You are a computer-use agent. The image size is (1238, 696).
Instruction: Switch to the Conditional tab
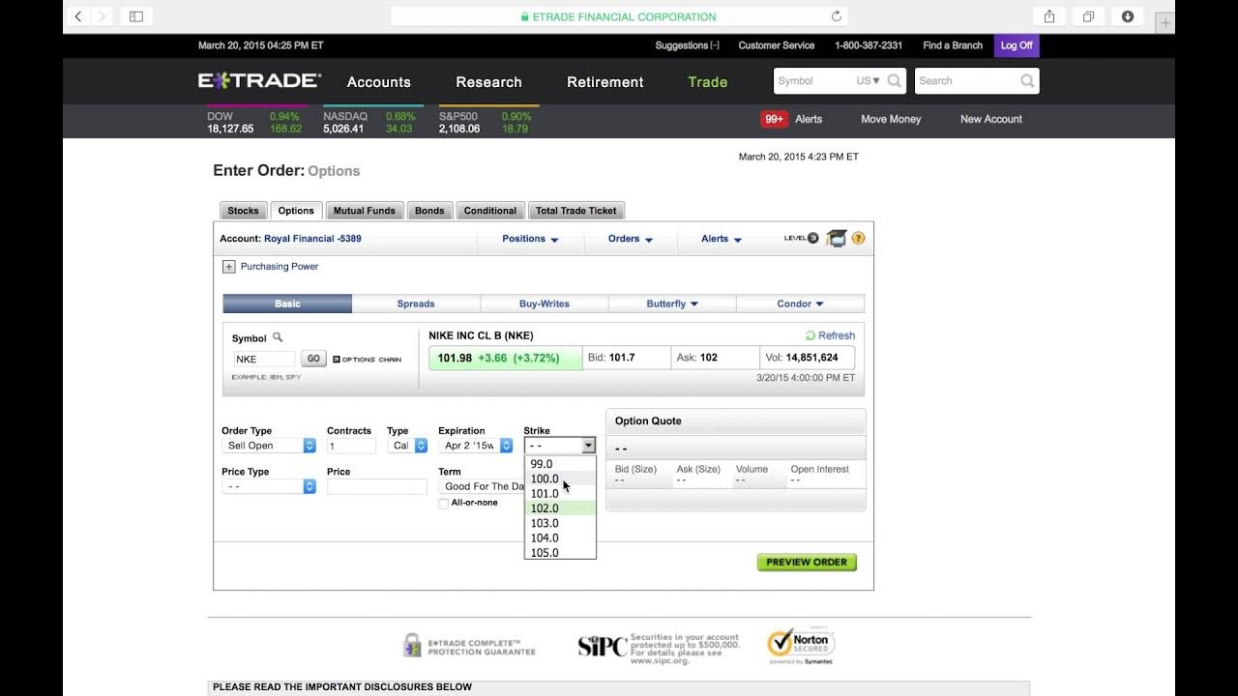(x=490, y=211)
